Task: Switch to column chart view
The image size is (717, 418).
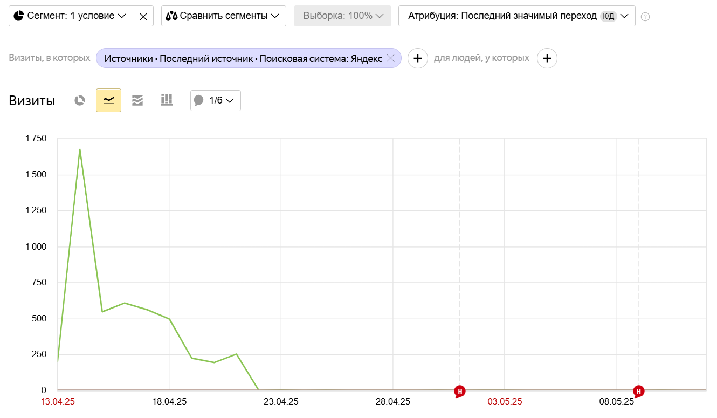Action: pyautogui.click(x=166, y=100)
